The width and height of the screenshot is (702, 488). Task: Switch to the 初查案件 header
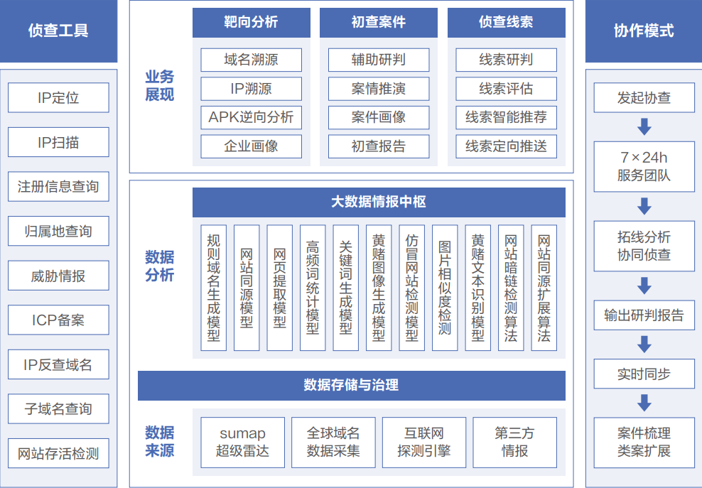pos(378,22)
